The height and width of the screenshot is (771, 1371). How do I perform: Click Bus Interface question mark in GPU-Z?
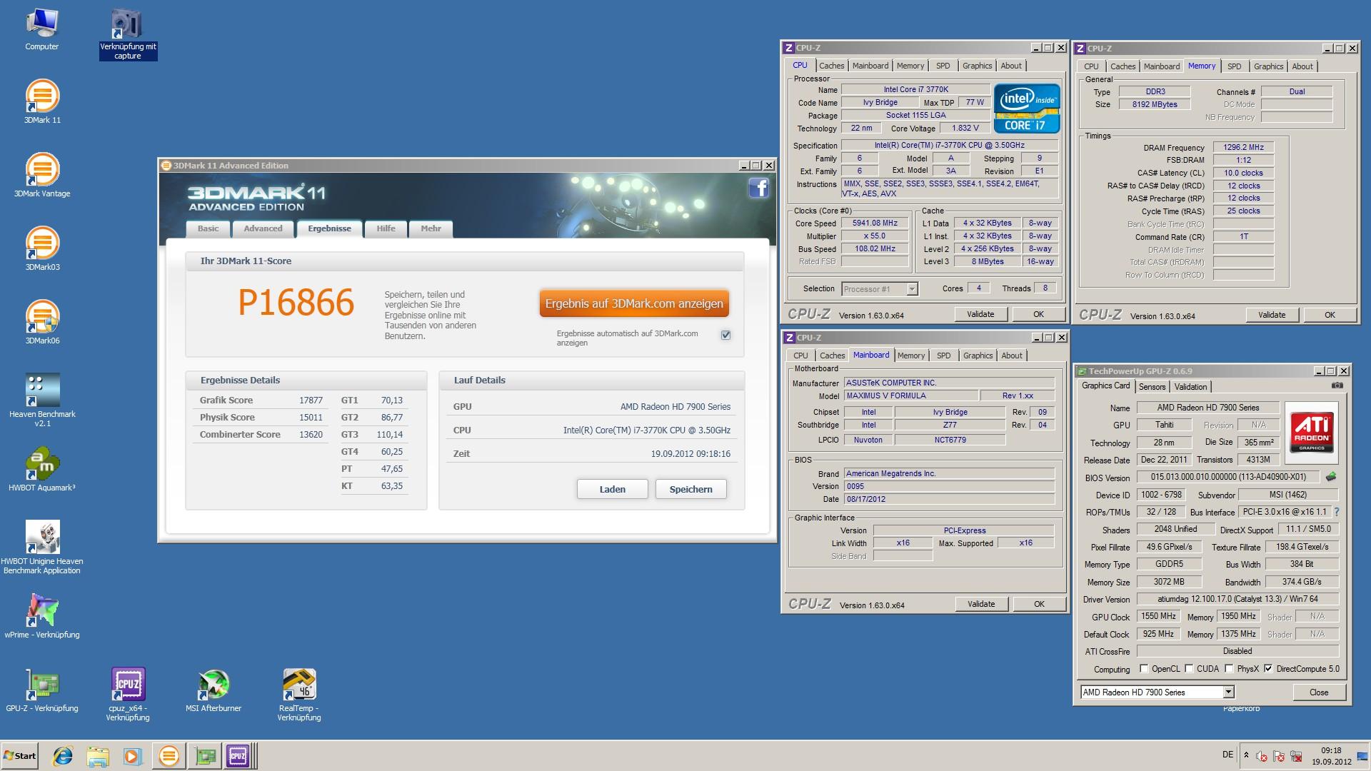[x=1337, y=512]
